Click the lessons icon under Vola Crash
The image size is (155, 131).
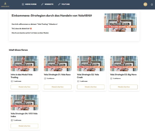pyautogui.click(x=78, y=81)
